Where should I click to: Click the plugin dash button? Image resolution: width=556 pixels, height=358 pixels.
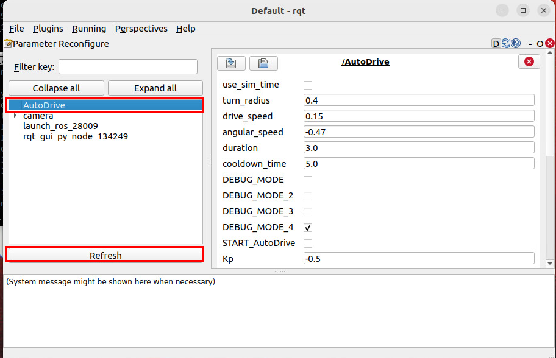pos(530,44)
